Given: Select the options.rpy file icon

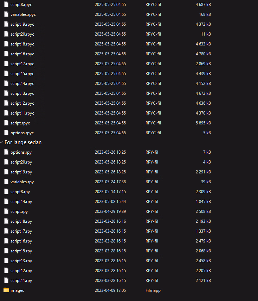Looking at the screenshot, I should pos(6,152).
